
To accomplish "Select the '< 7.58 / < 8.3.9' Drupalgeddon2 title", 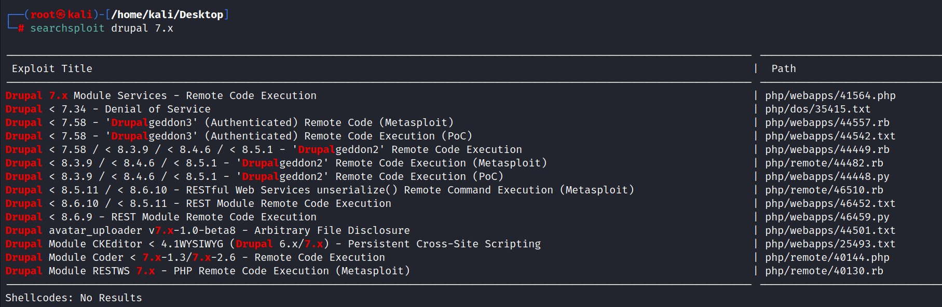I will pos(264,149).
